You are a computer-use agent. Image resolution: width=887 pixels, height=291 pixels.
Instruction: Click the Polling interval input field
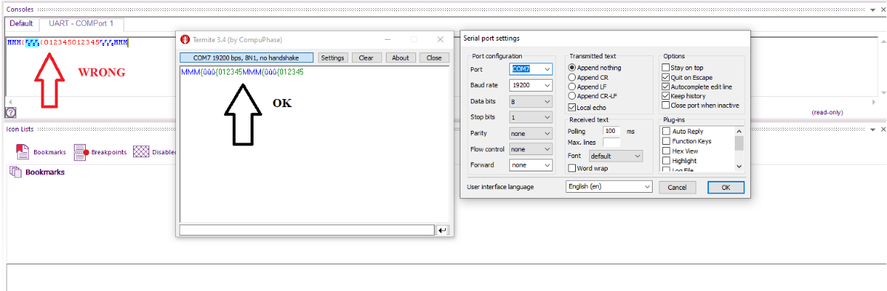click(x=613, y=131)
